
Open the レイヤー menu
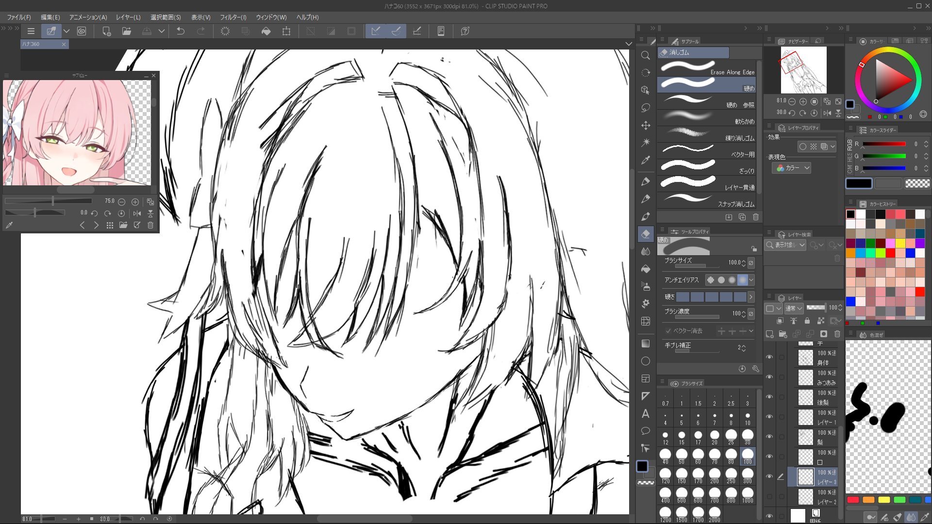(x=128, y=17)
